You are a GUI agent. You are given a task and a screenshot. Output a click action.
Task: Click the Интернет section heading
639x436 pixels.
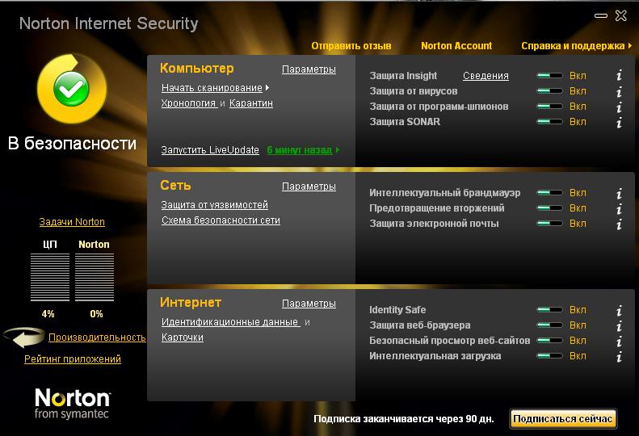pos(191,302)
